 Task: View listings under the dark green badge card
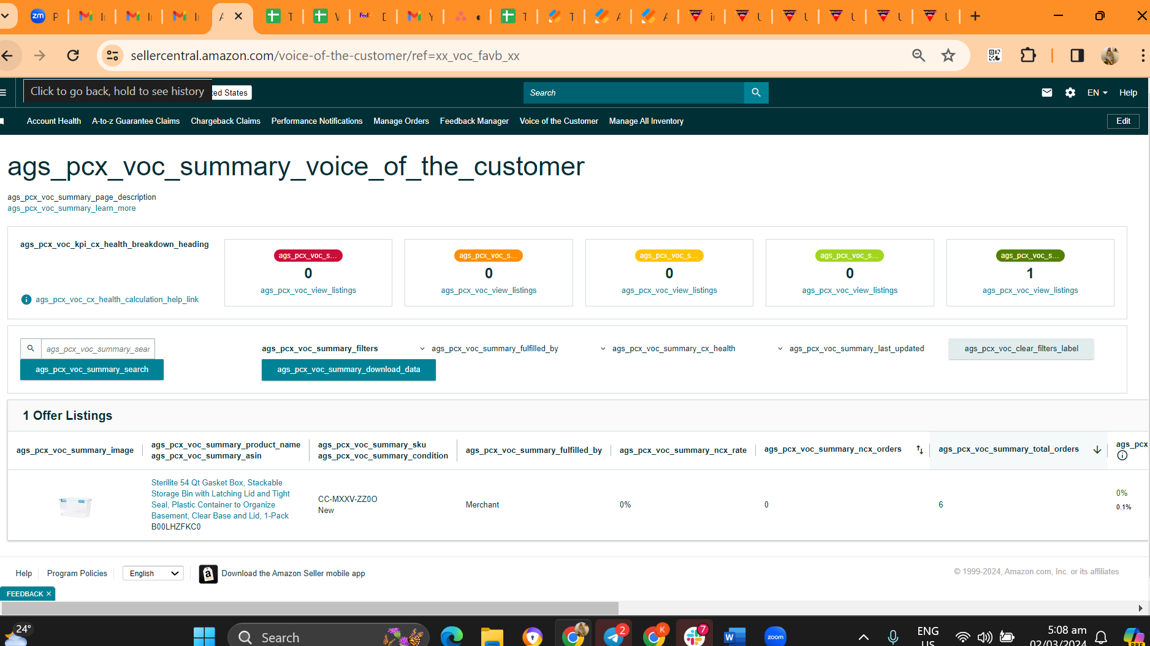click(1030, 291)
